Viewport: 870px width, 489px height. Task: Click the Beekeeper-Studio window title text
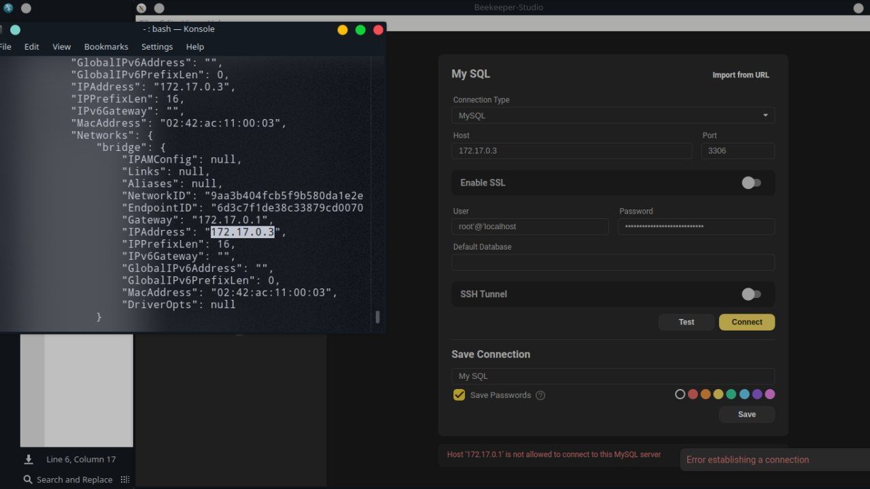click(x=508, y=7)
